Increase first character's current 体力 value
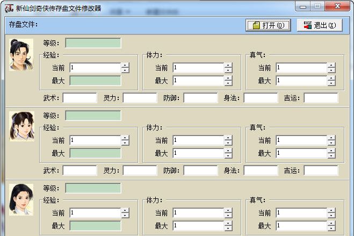This screenshot has width=354, height=236. [x=228, y=65]
